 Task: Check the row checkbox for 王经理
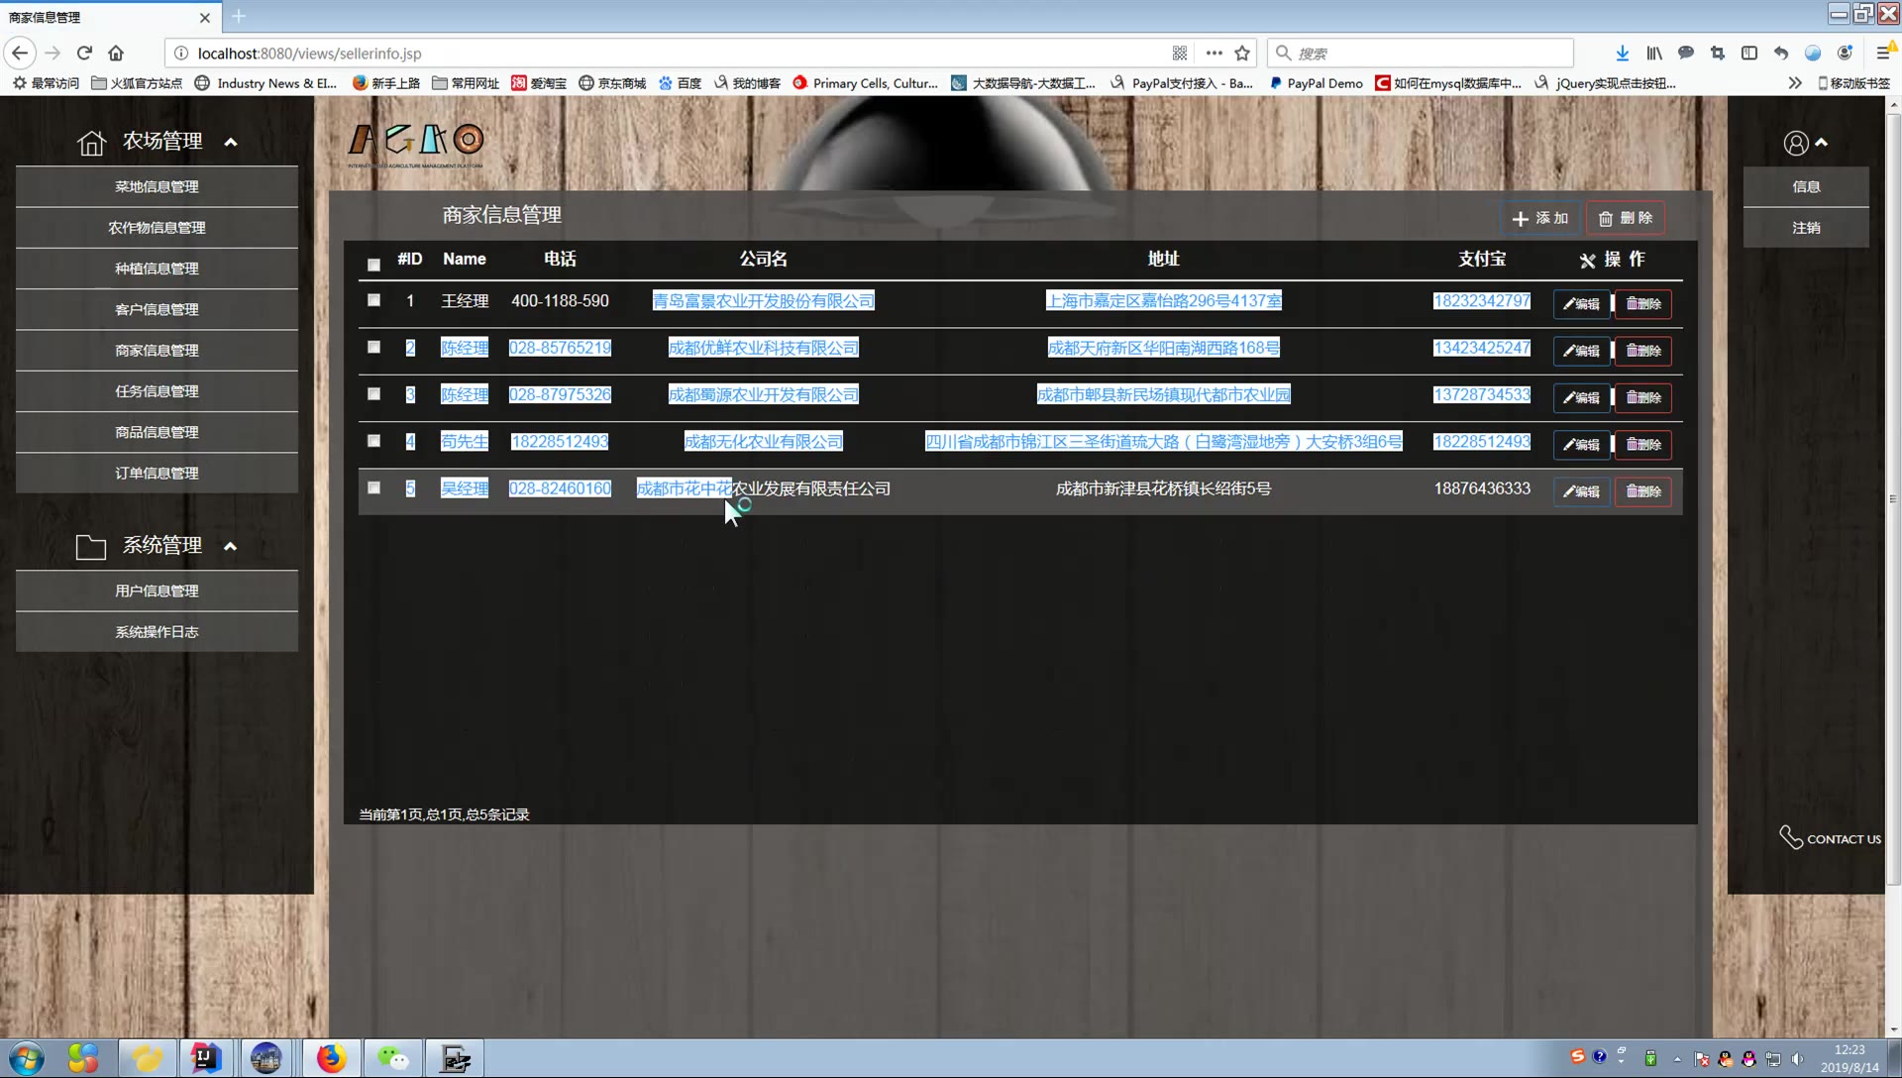pos(373,300)
